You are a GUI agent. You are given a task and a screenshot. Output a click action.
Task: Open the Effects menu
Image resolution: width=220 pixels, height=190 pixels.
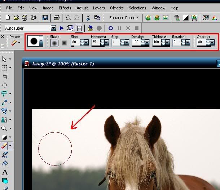65,8
